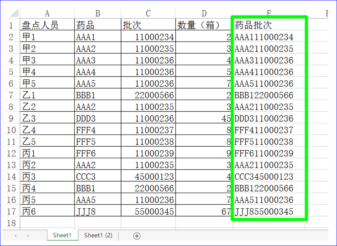
Task: Select cell 11000238 in column C
Action: click(148, 142)
